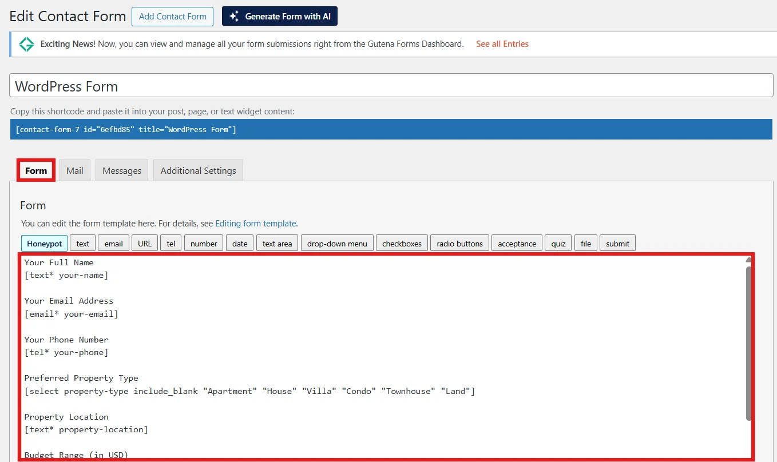
Task: Insert a file upload tag
Action: coord(586,244)
